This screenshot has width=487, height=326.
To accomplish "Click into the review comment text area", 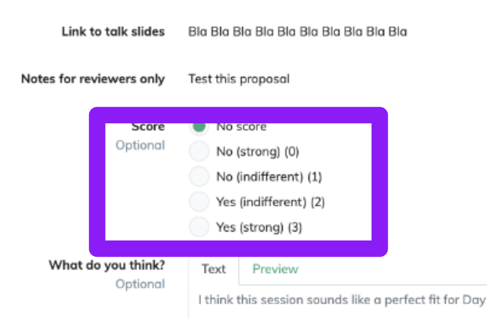I will (338, 302).
